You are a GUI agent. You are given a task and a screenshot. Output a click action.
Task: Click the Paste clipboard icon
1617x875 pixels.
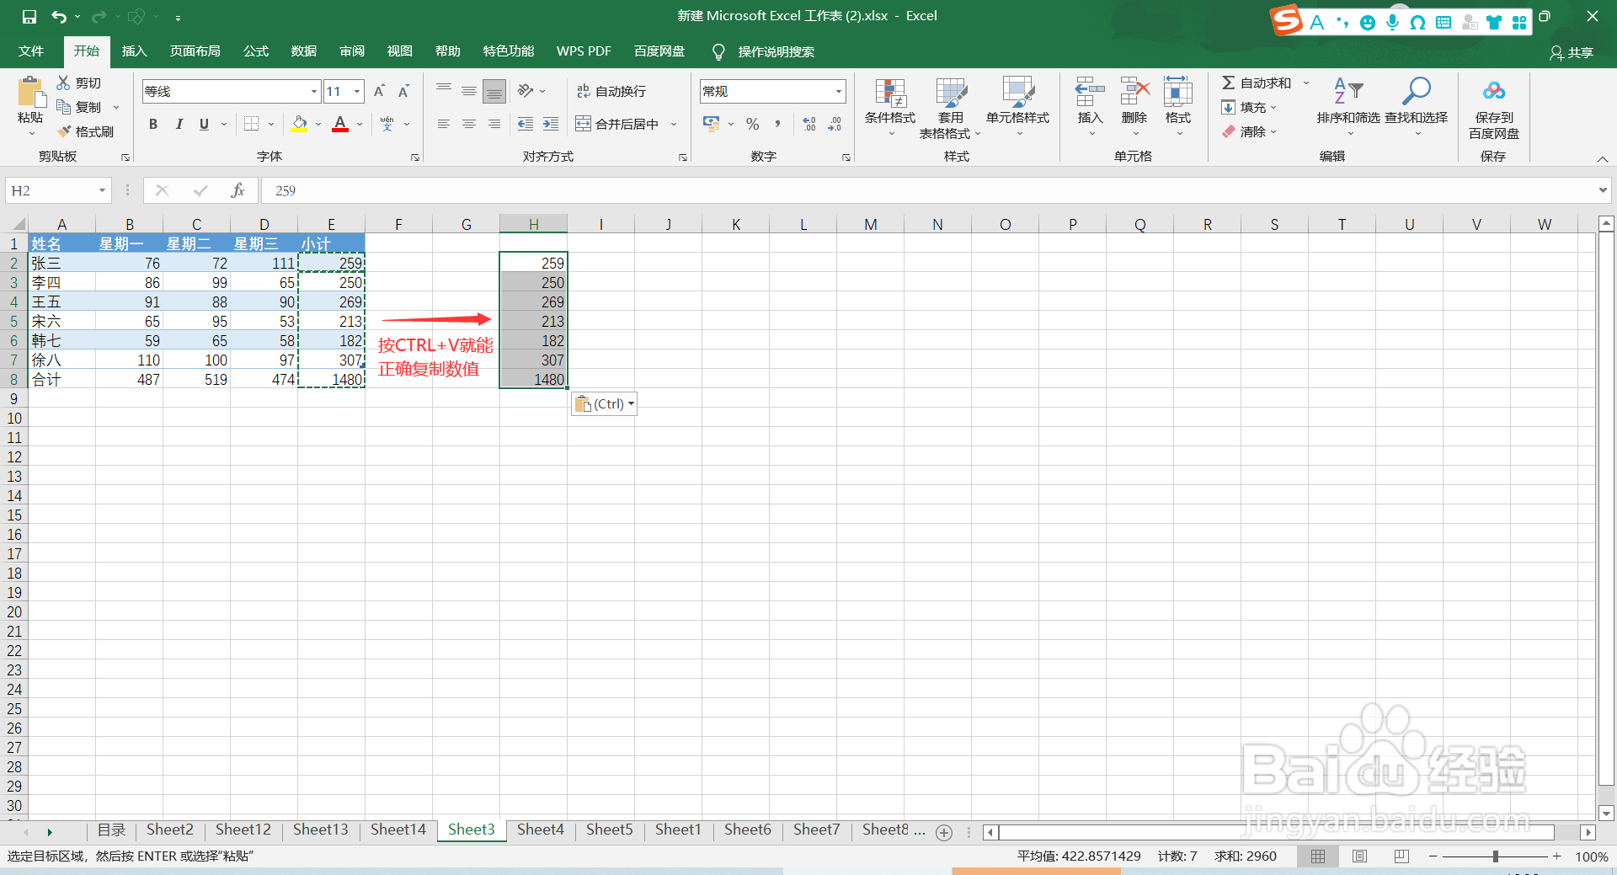(x=30, y=92)
